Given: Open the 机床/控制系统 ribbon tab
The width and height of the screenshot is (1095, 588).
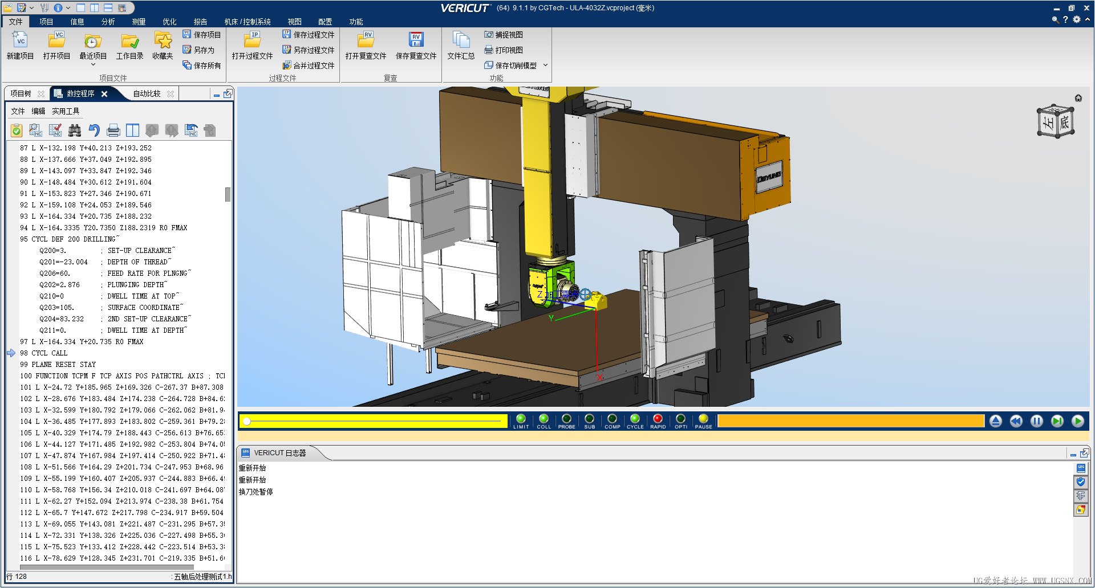Looking at the screenshot, I should tap(248, 22).
